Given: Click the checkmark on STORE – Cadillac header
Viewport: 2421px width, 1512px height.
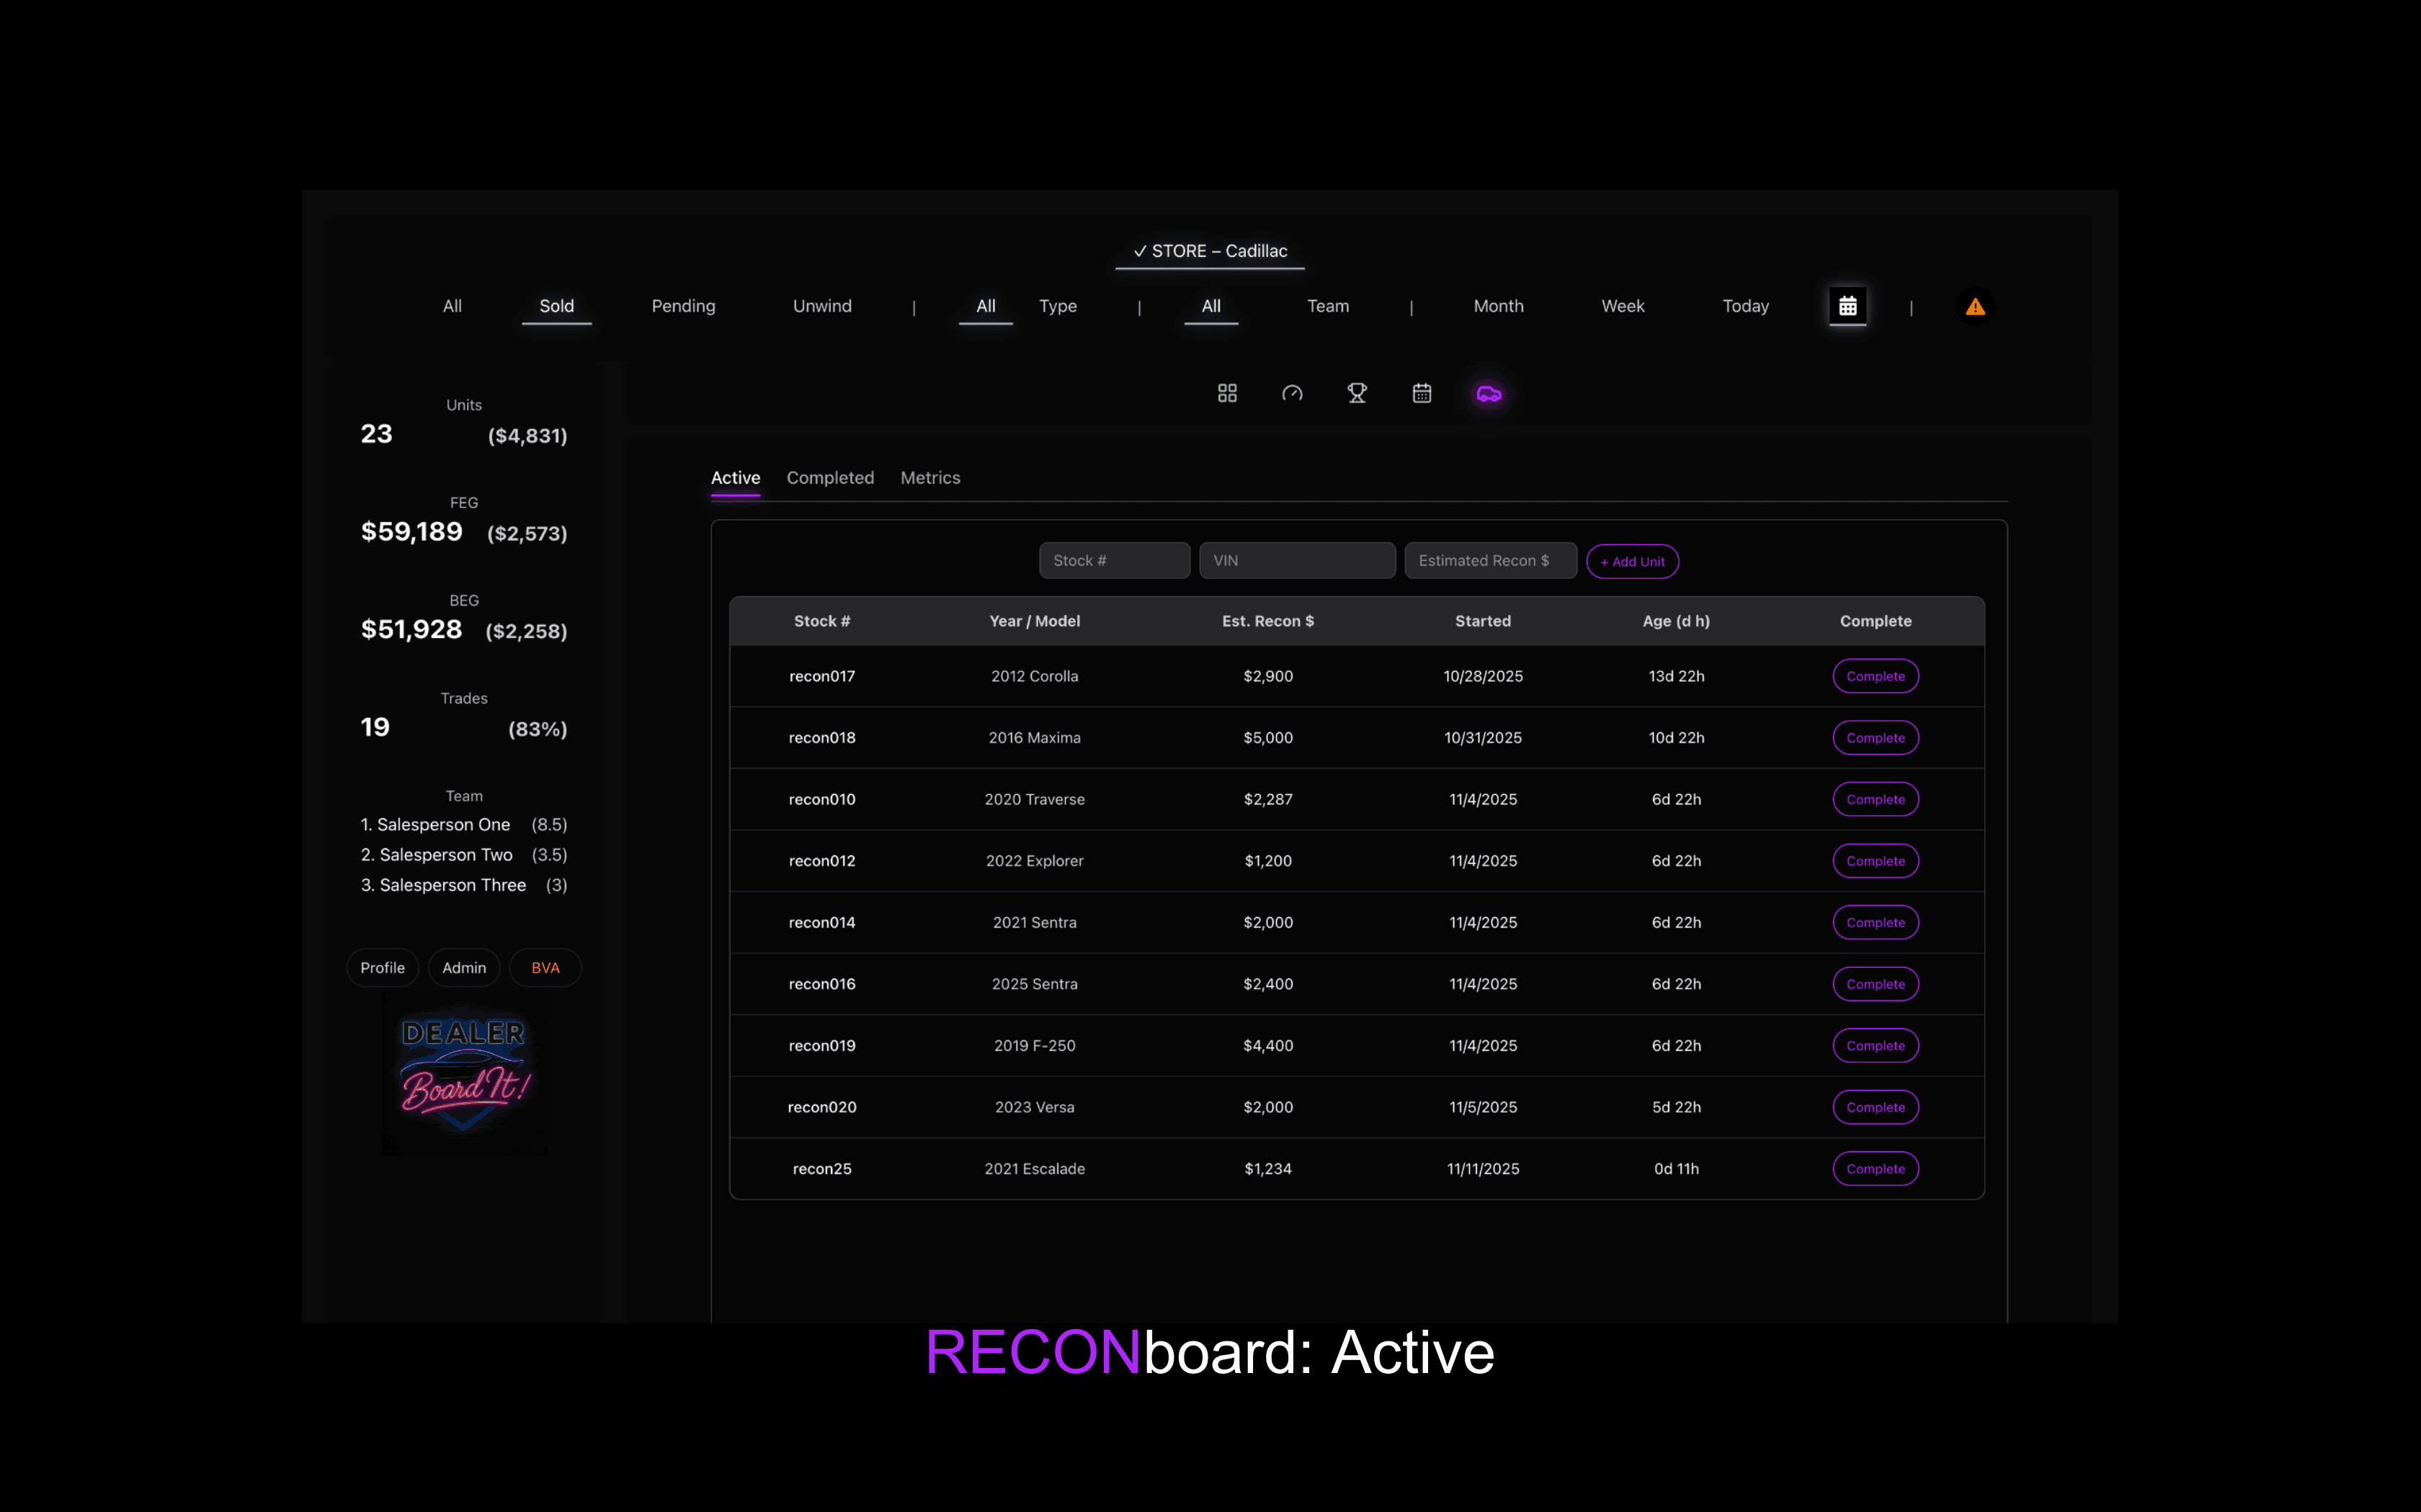Looking at the screenshot, I should coord(1139,251).
